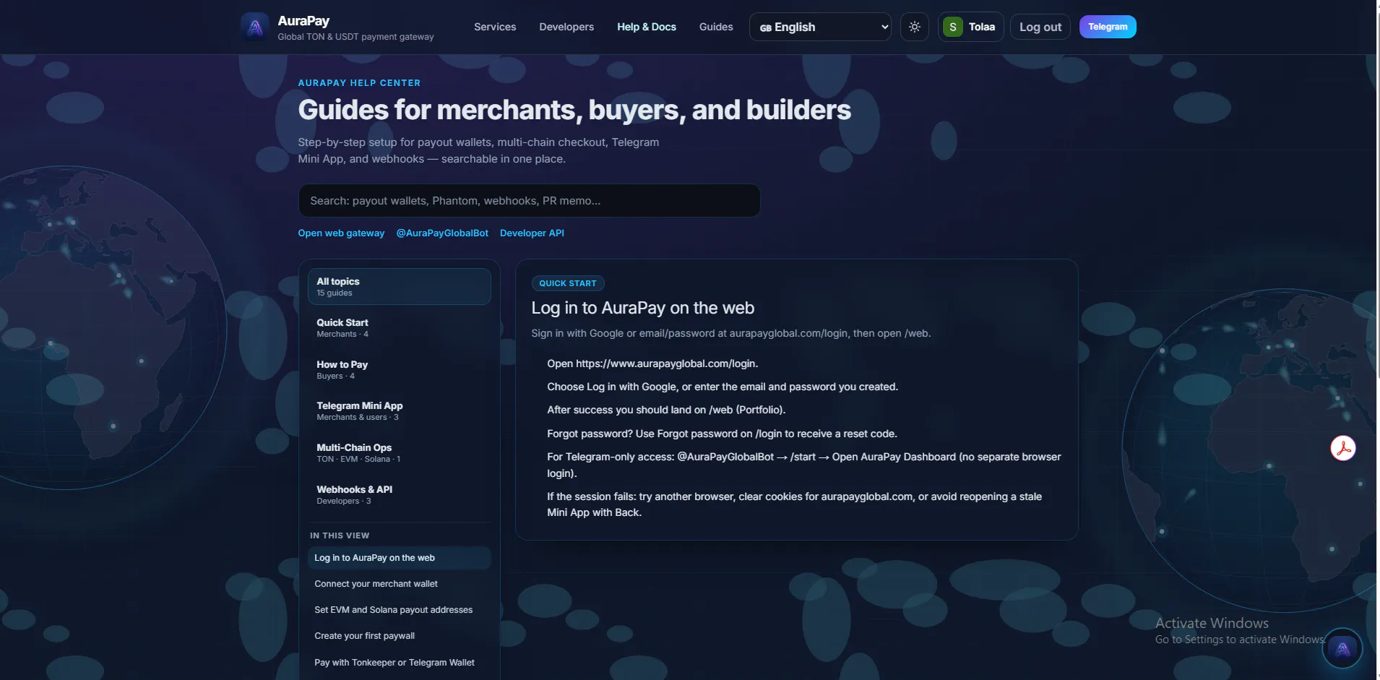Select the Telegram Mini App category

[399, 411]
